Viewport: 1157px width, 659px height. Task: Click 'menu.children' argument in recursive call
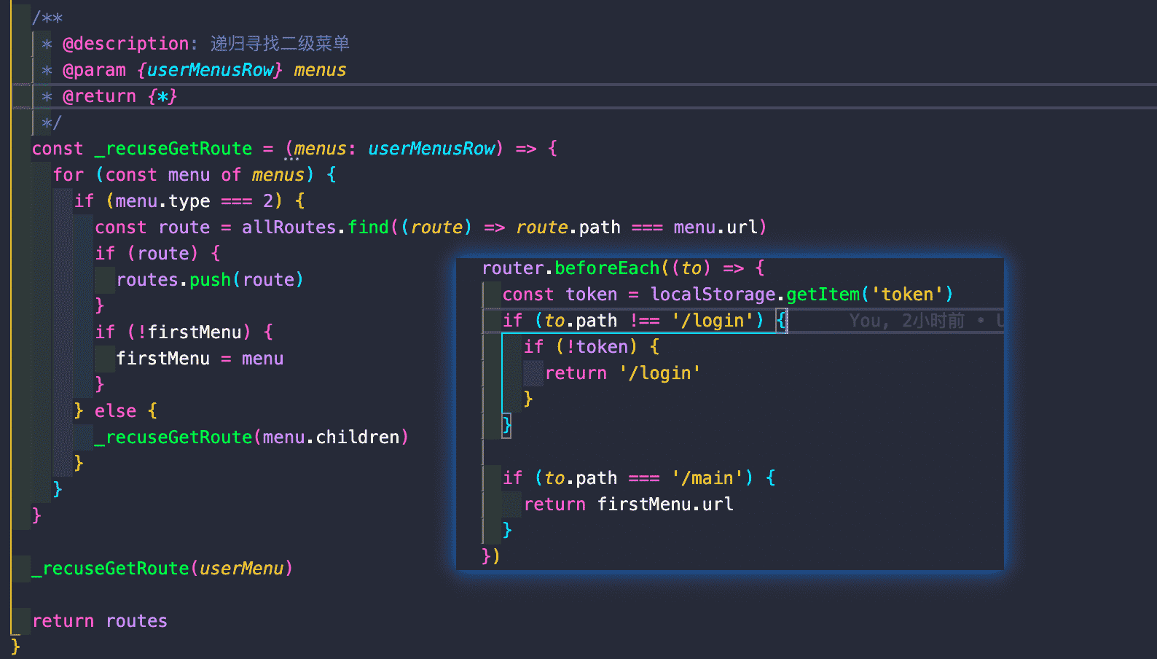tap(331, 437)
